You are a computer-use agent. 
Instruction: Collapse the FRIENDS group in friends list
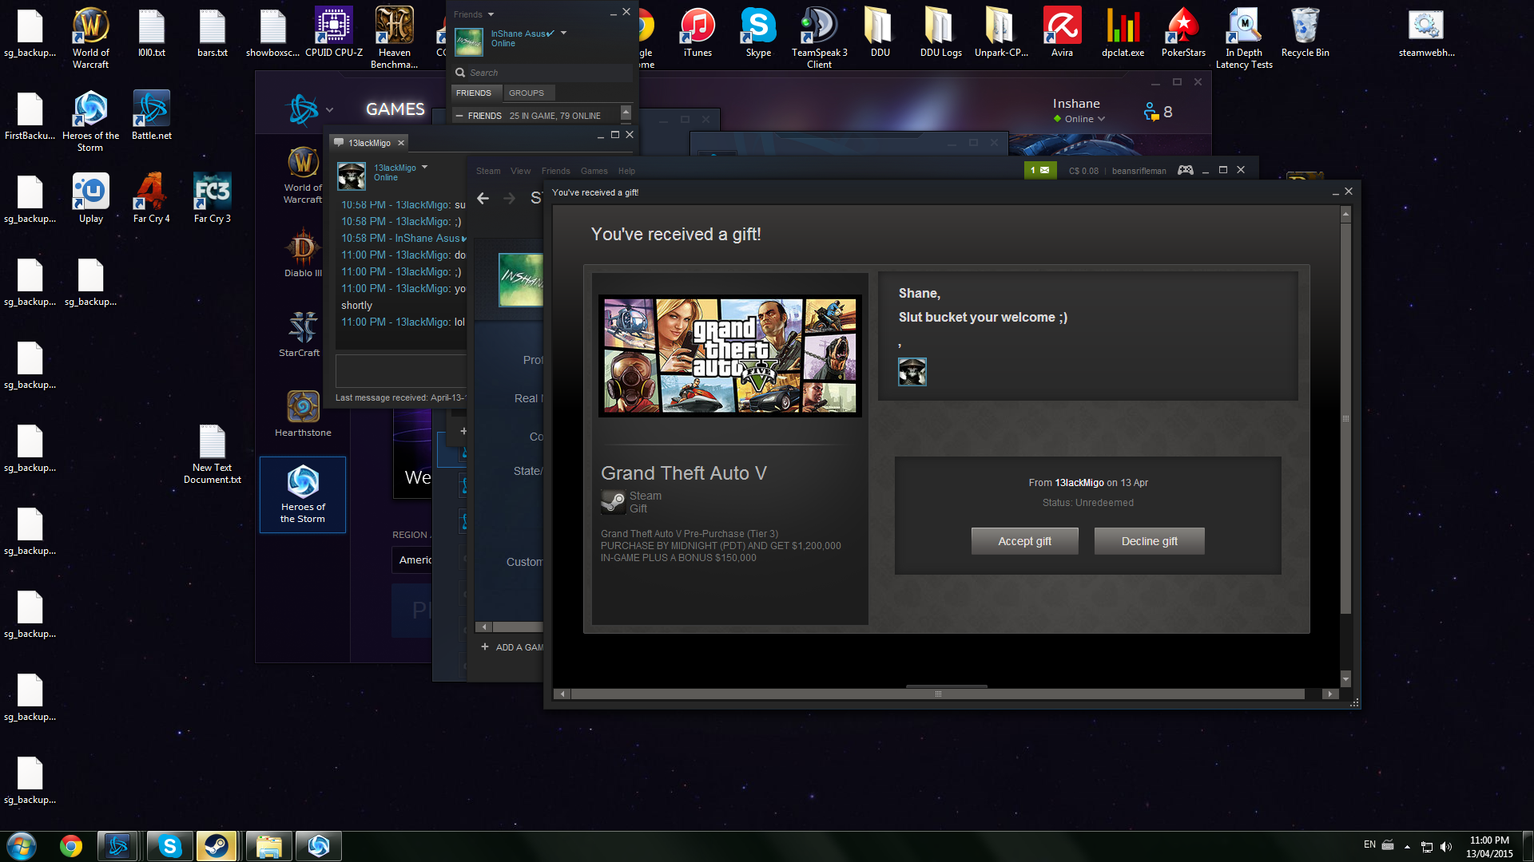click(459, 116)
